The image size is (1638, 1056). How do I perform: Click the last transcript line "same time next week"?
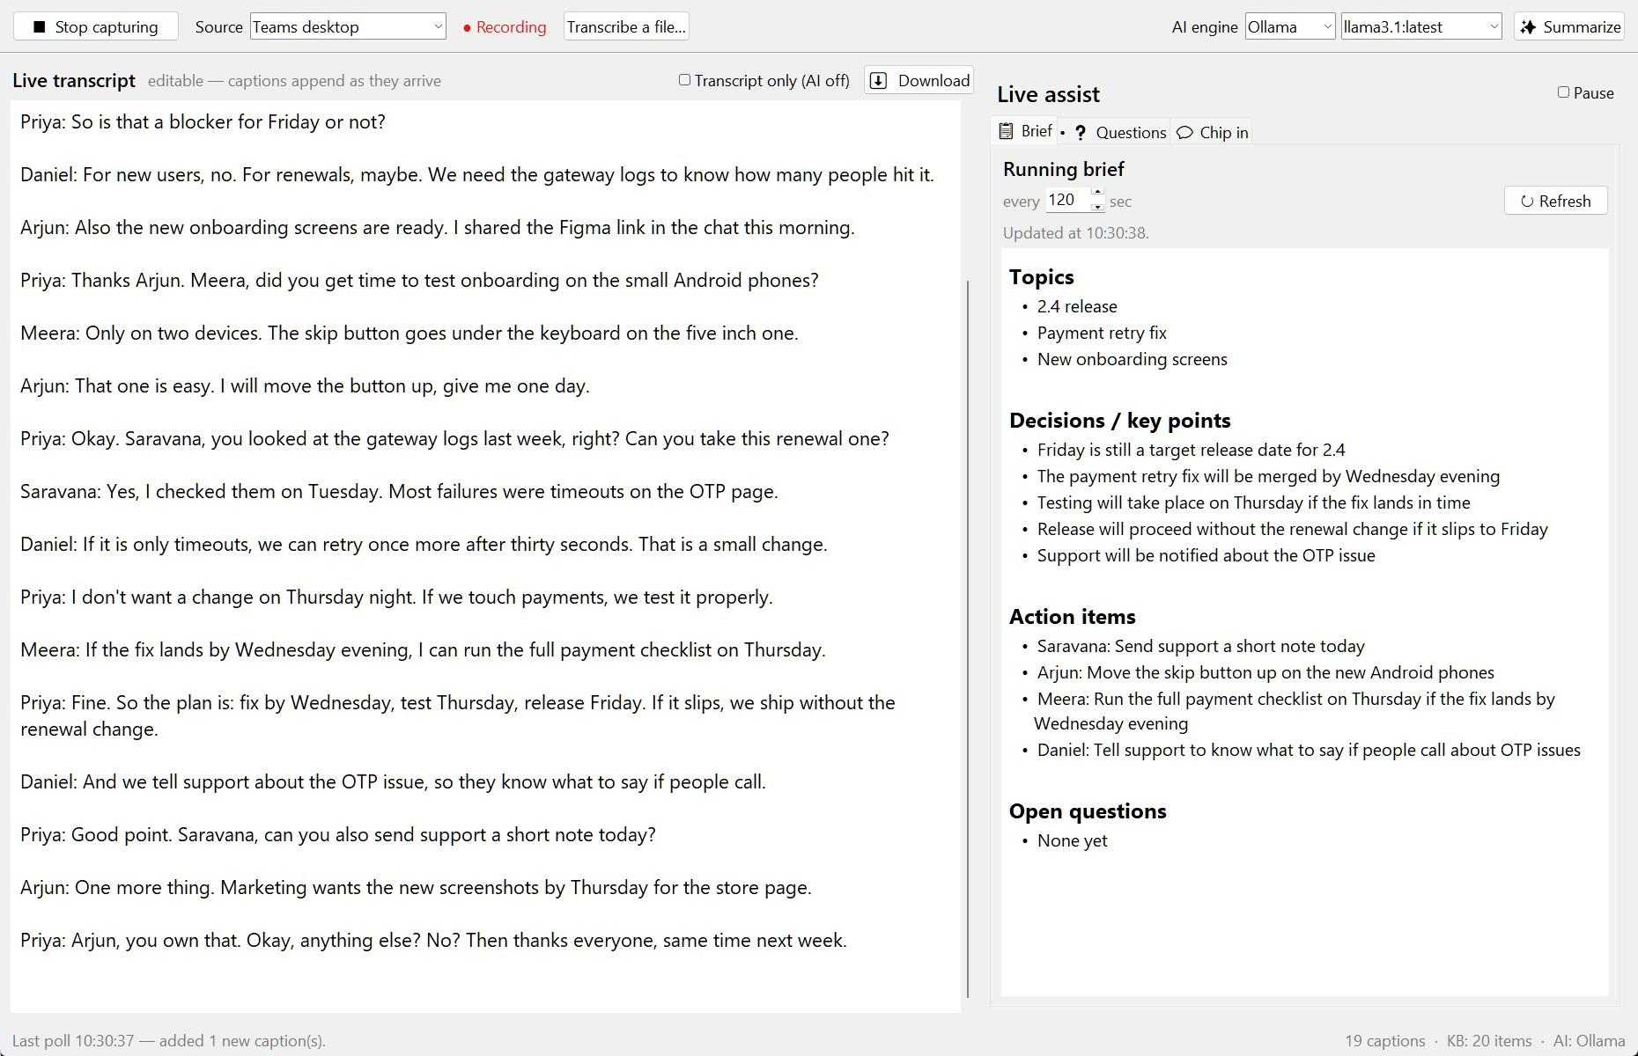433,940
